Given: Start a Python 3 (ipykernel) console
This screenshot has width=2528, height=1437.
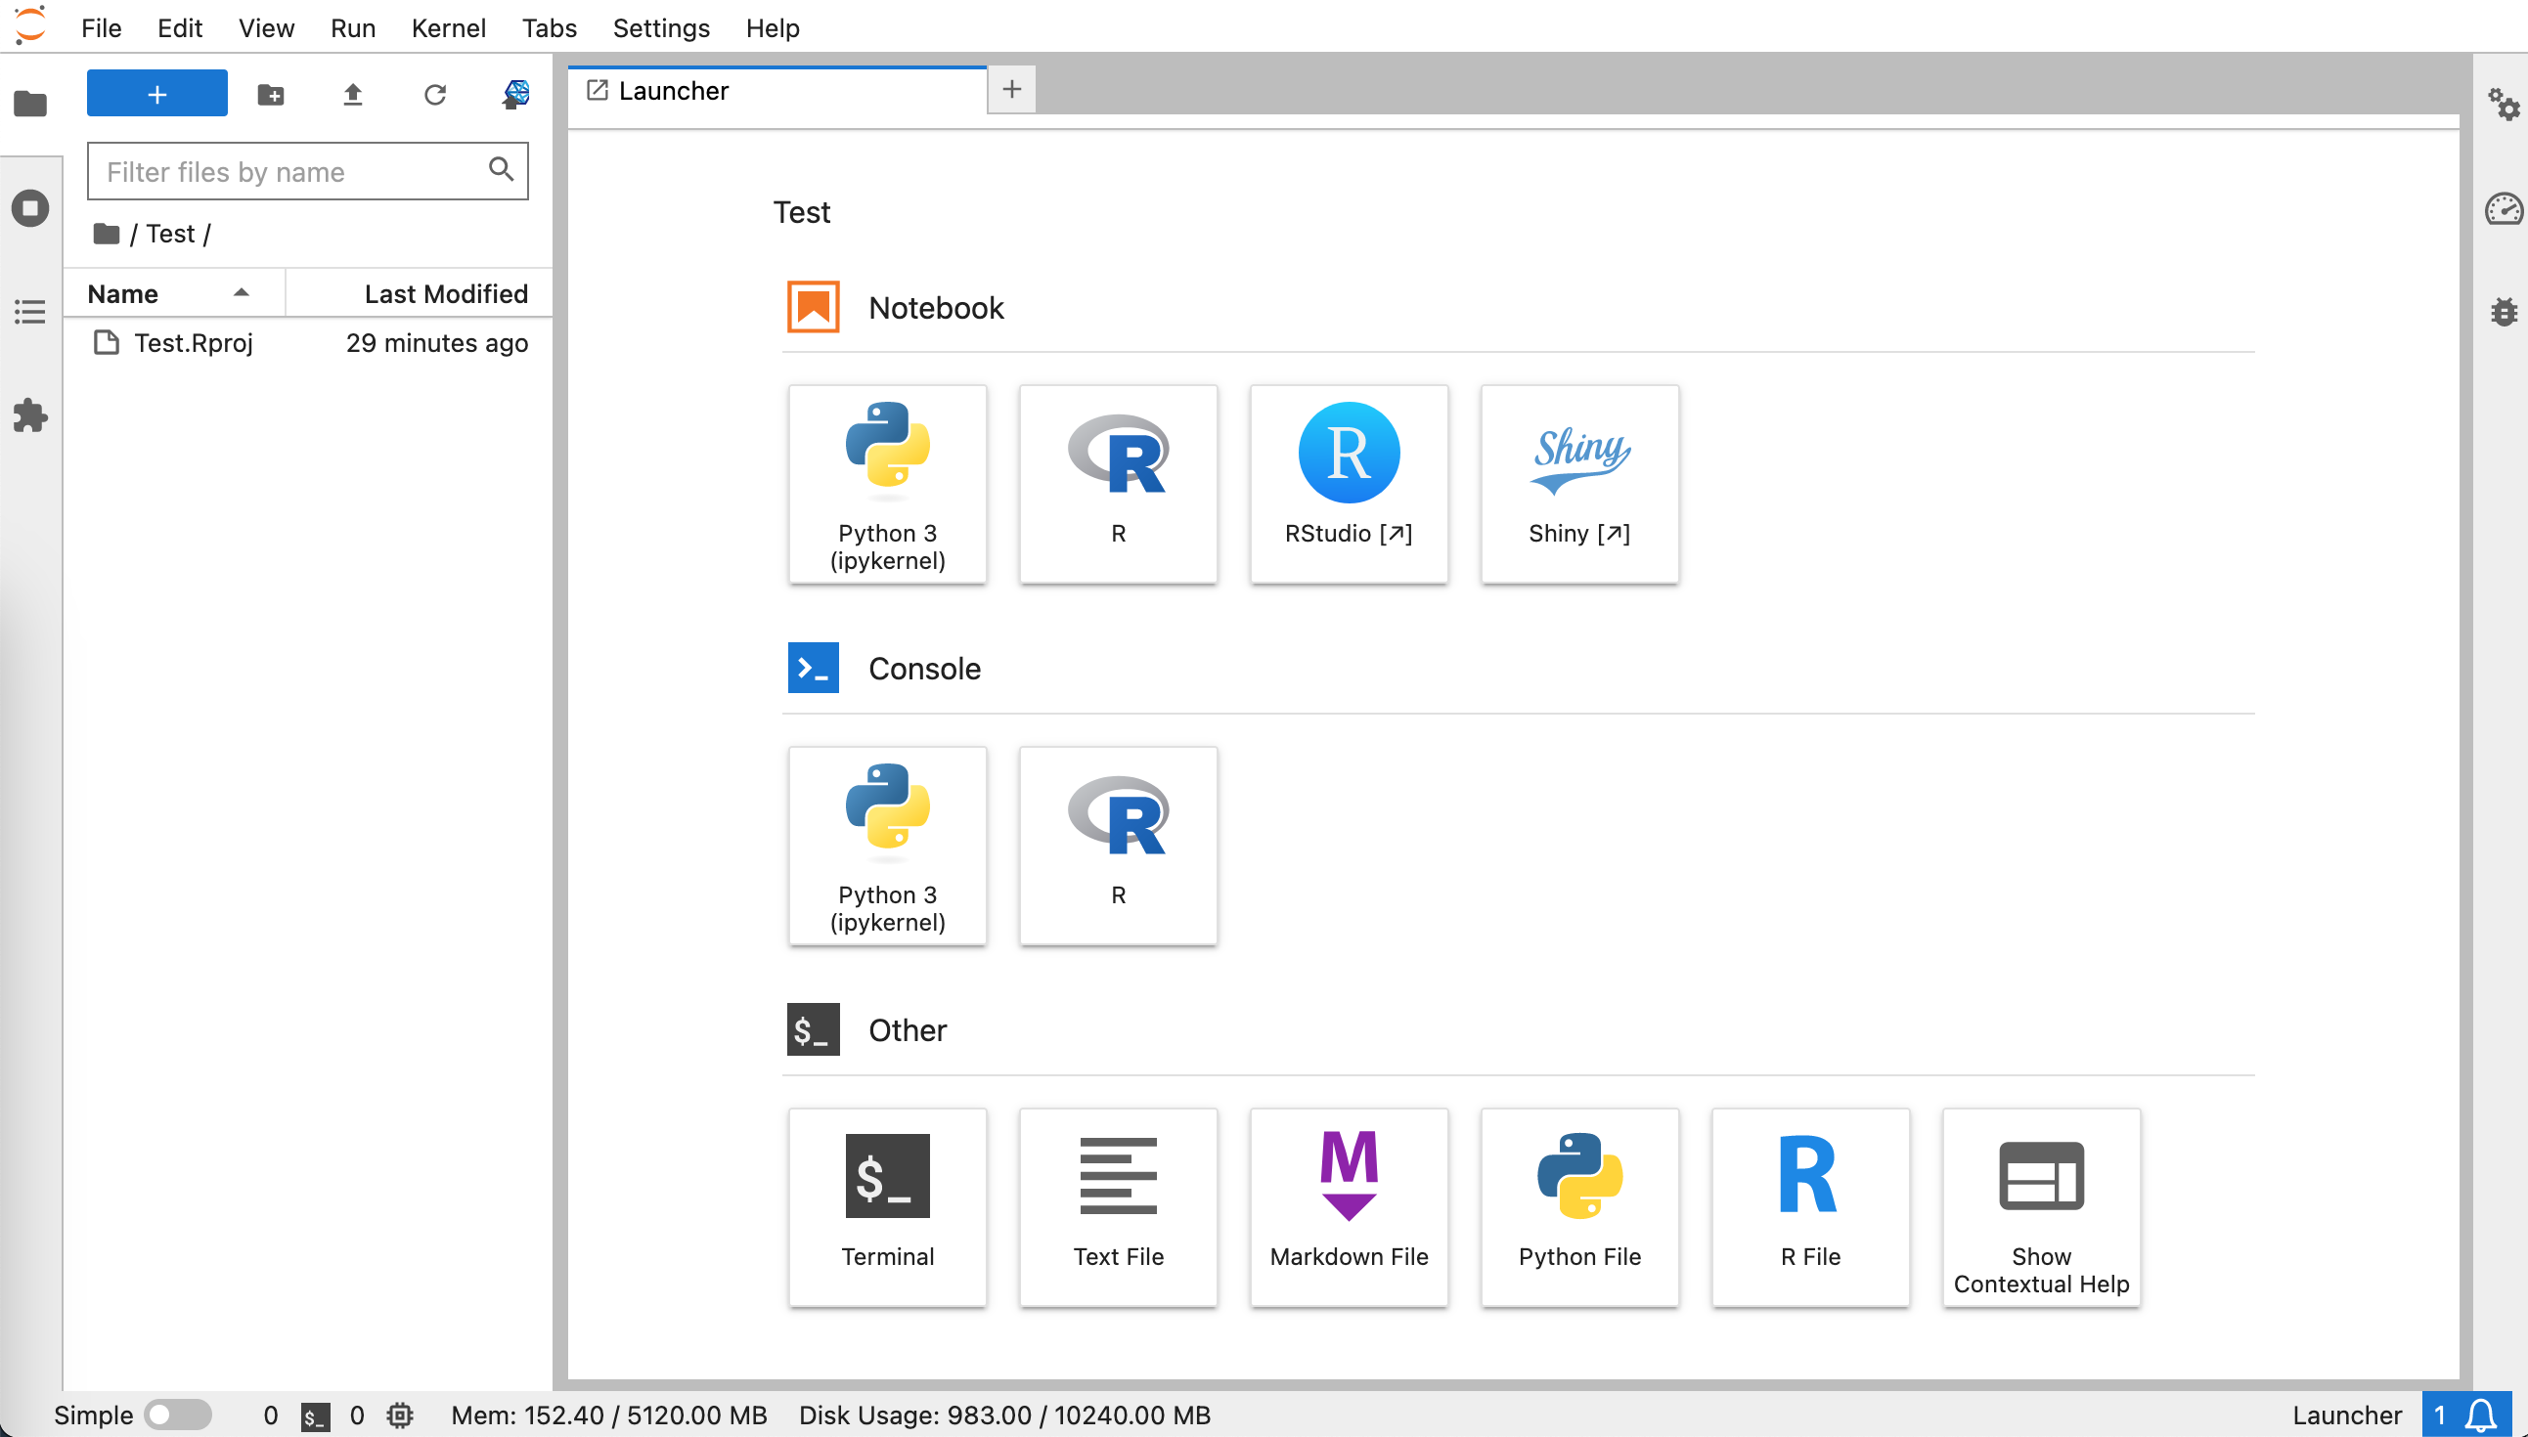Looking at the screenshot, I should click(x=887, y=846).
